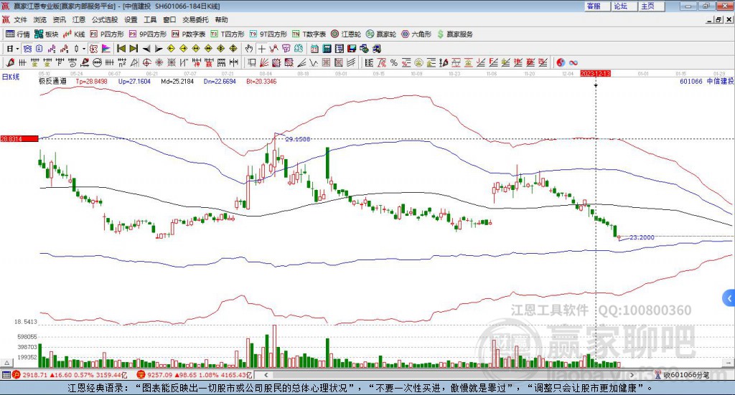735x395 pixels.
Task: Click the upward triangle at chart bottom-left
Action: (6, 363)
